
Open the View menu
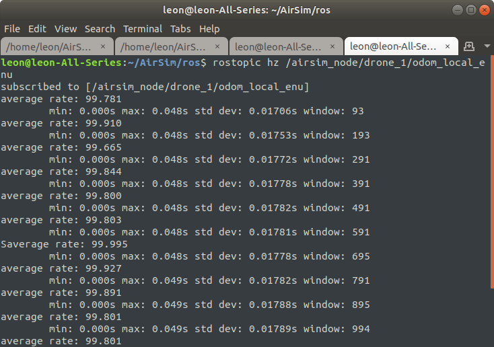65,29
